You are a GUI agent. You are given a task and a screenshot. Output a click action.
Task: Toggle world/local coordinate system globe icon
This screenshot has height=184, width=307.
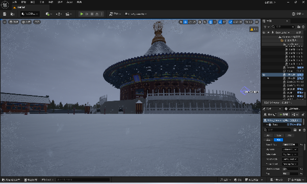point(199,22)
